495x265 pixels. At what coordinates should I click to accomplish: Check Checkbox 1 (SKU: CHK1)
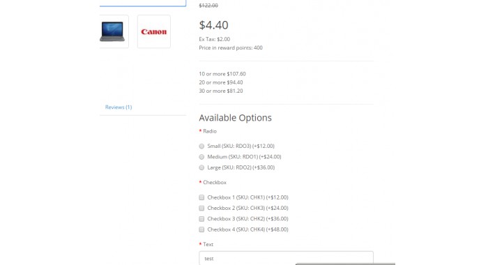coord(201,197)
